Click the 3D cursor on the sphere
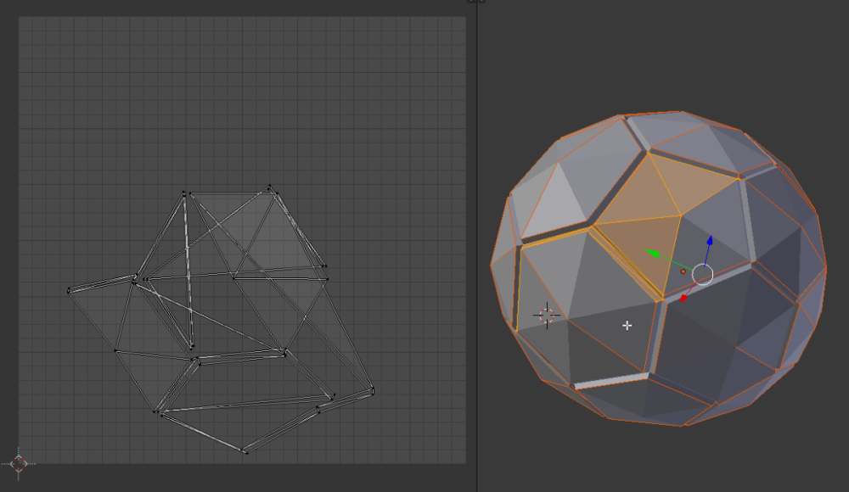 (546, 316)
